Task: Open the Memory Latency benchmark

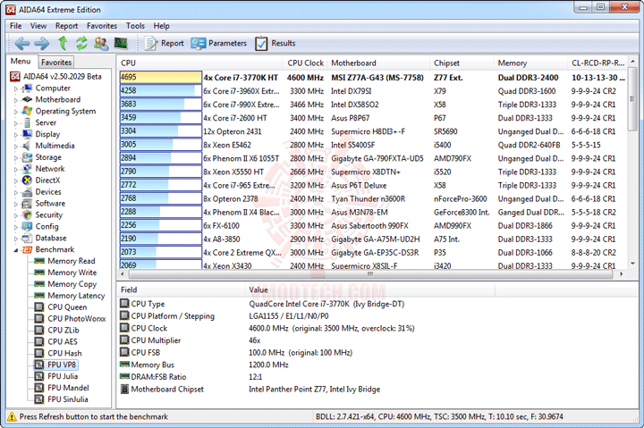Action: click(x=70, y=296)
